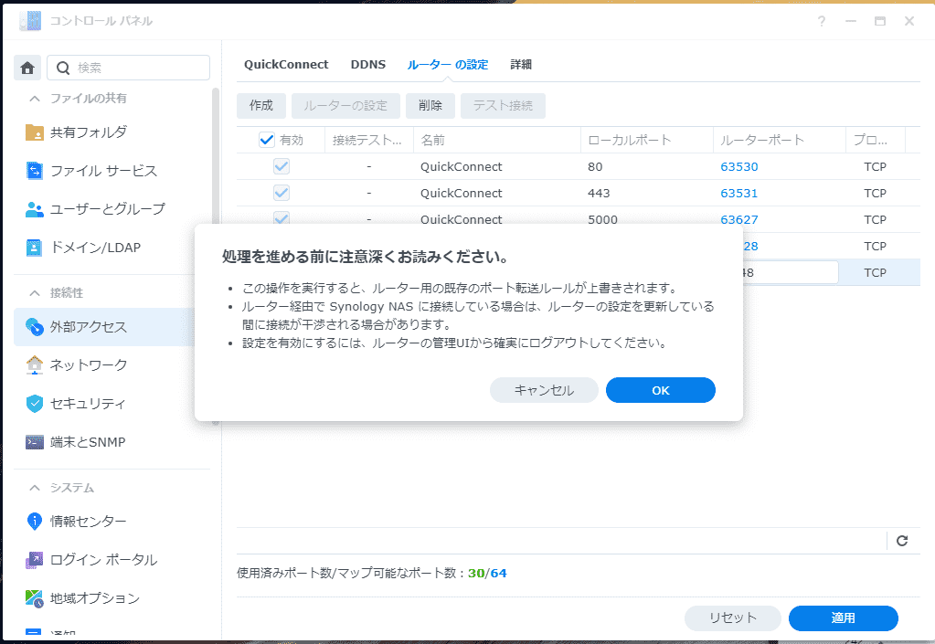Toggle checkbox for port 5000 row
The height and width of the screenshot is (644, 935).
[x=282, y=218]
